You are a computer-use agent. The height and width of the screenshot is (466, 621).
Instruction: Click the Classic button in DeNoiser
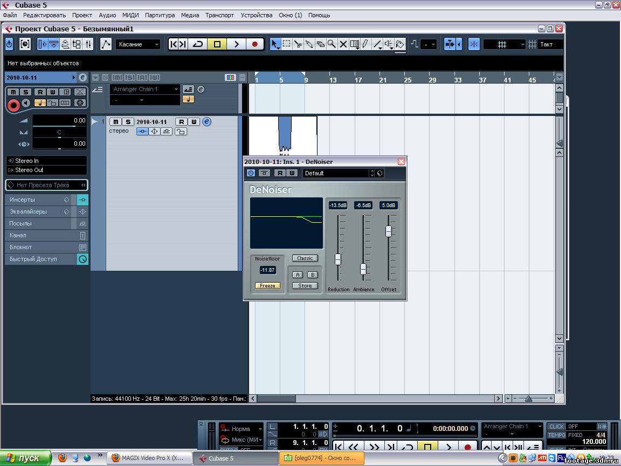pyautogui.click(x=305, y=258)
